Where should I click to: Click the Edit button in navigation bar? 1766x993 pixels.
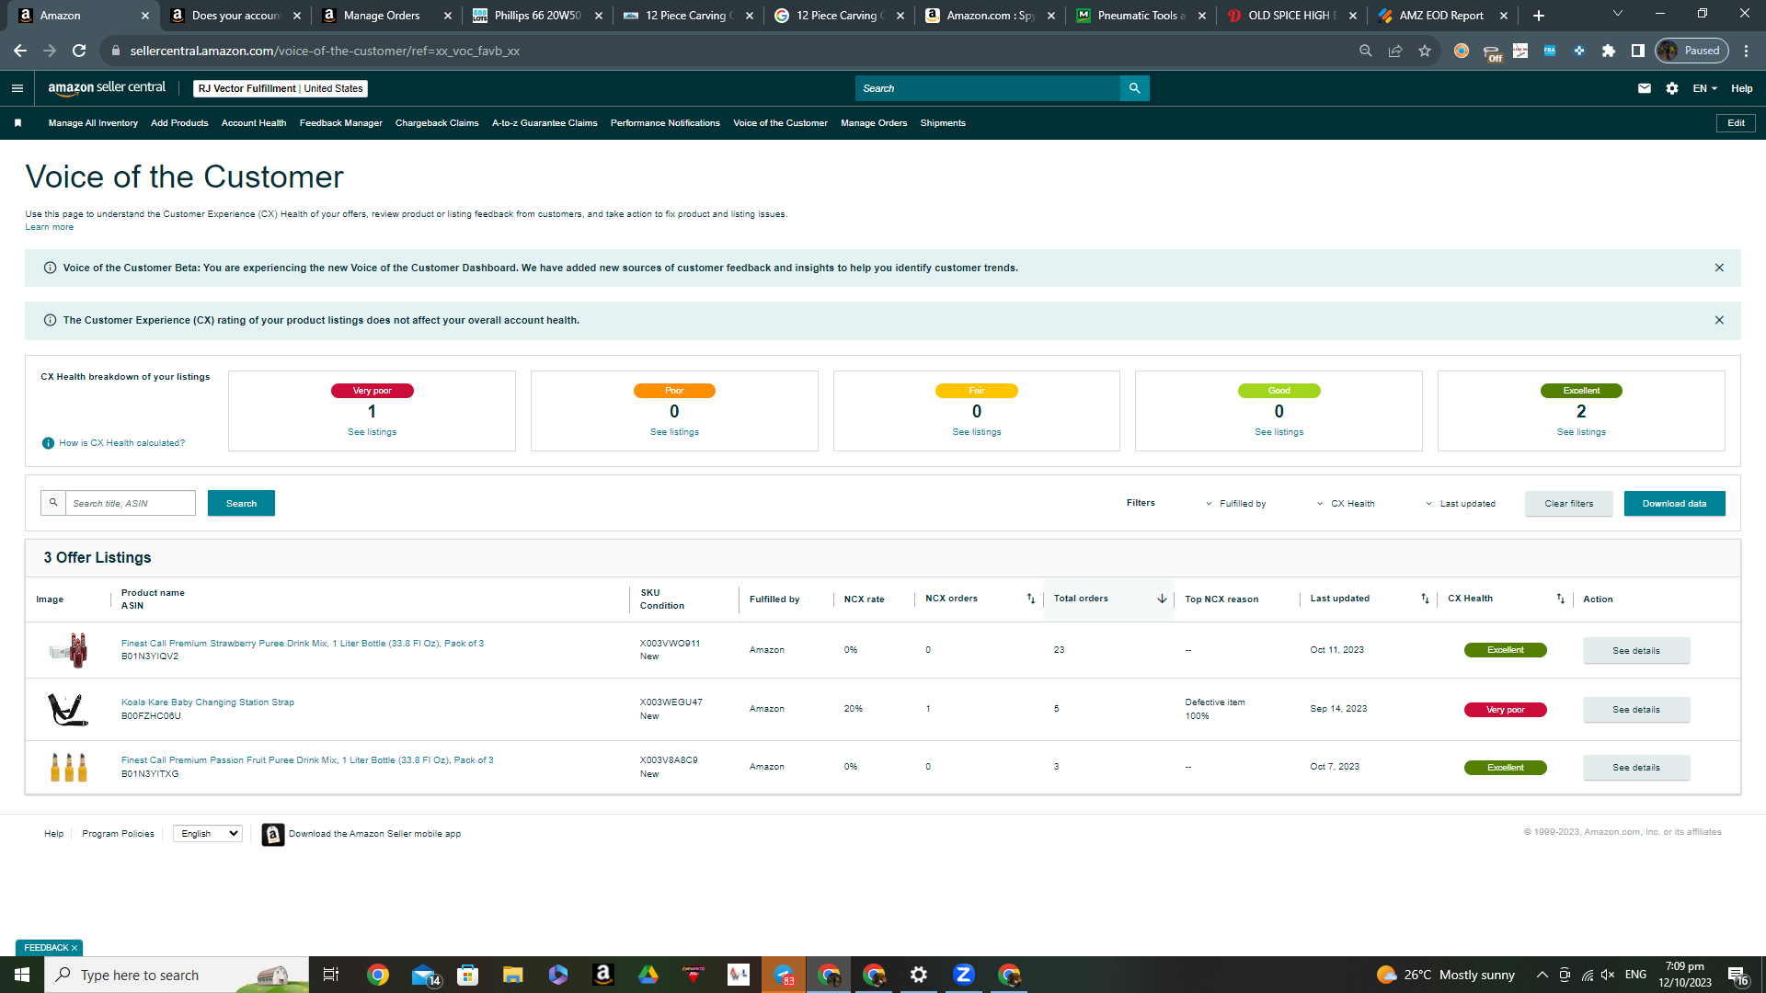pyautogui.click(x=1736, y=123)
